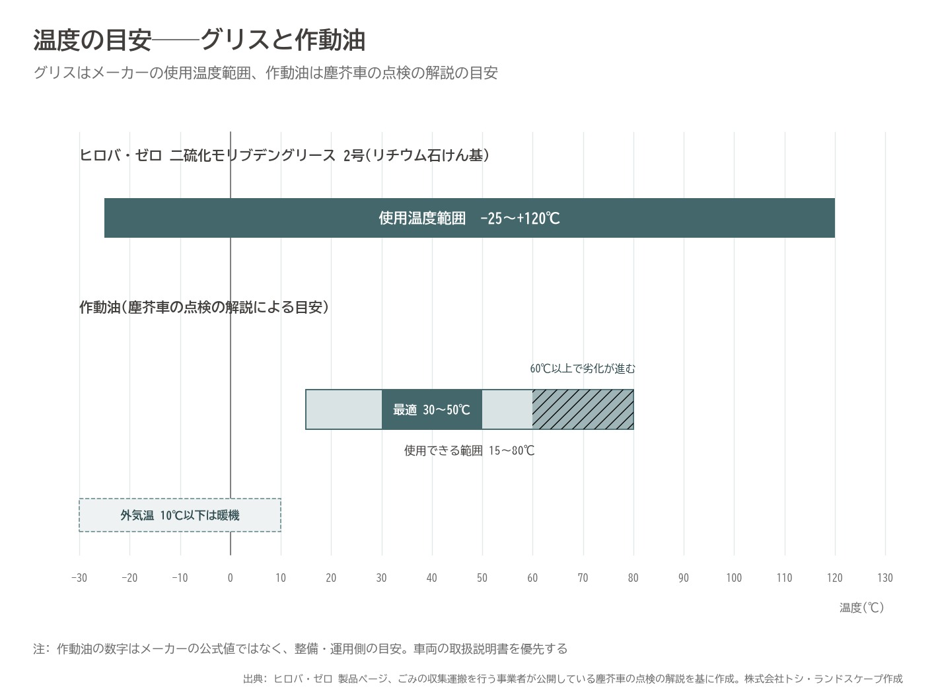Screen dimensions: 936x700
Task: Click the footnote beginning 注:作動油の数字は
Action: 301,648
